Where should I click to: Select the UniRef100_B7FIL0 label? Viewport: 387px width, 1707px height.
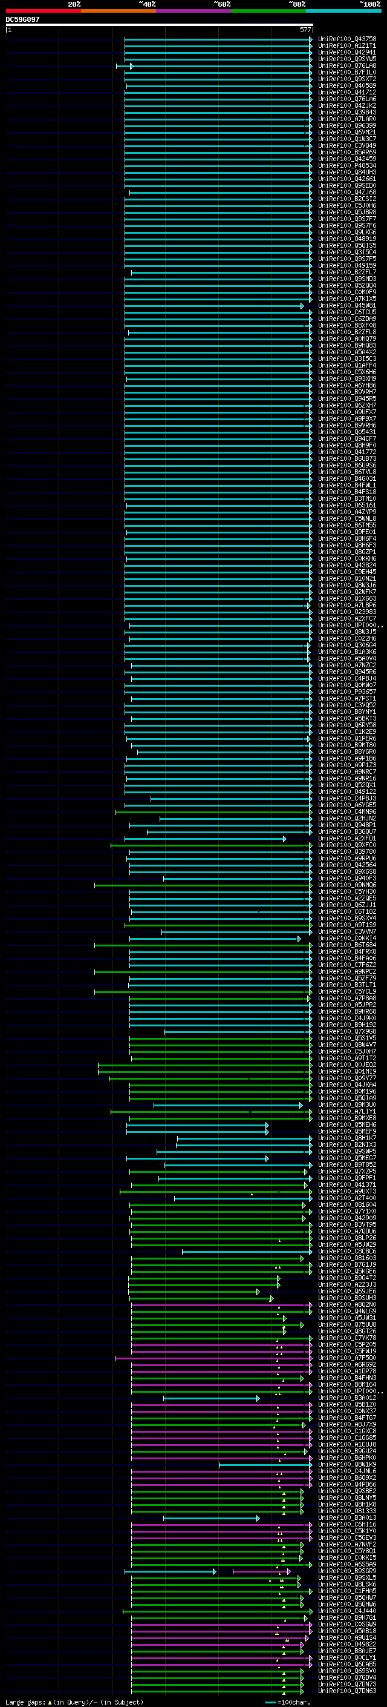(347, 72)
